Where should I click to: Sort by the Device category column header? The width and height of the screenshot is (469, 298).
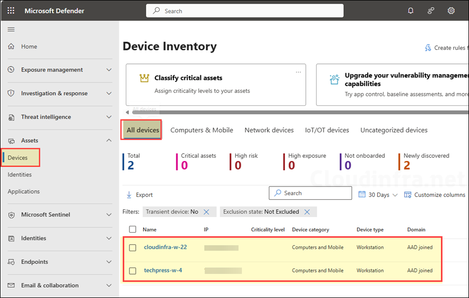coord(310,229)
